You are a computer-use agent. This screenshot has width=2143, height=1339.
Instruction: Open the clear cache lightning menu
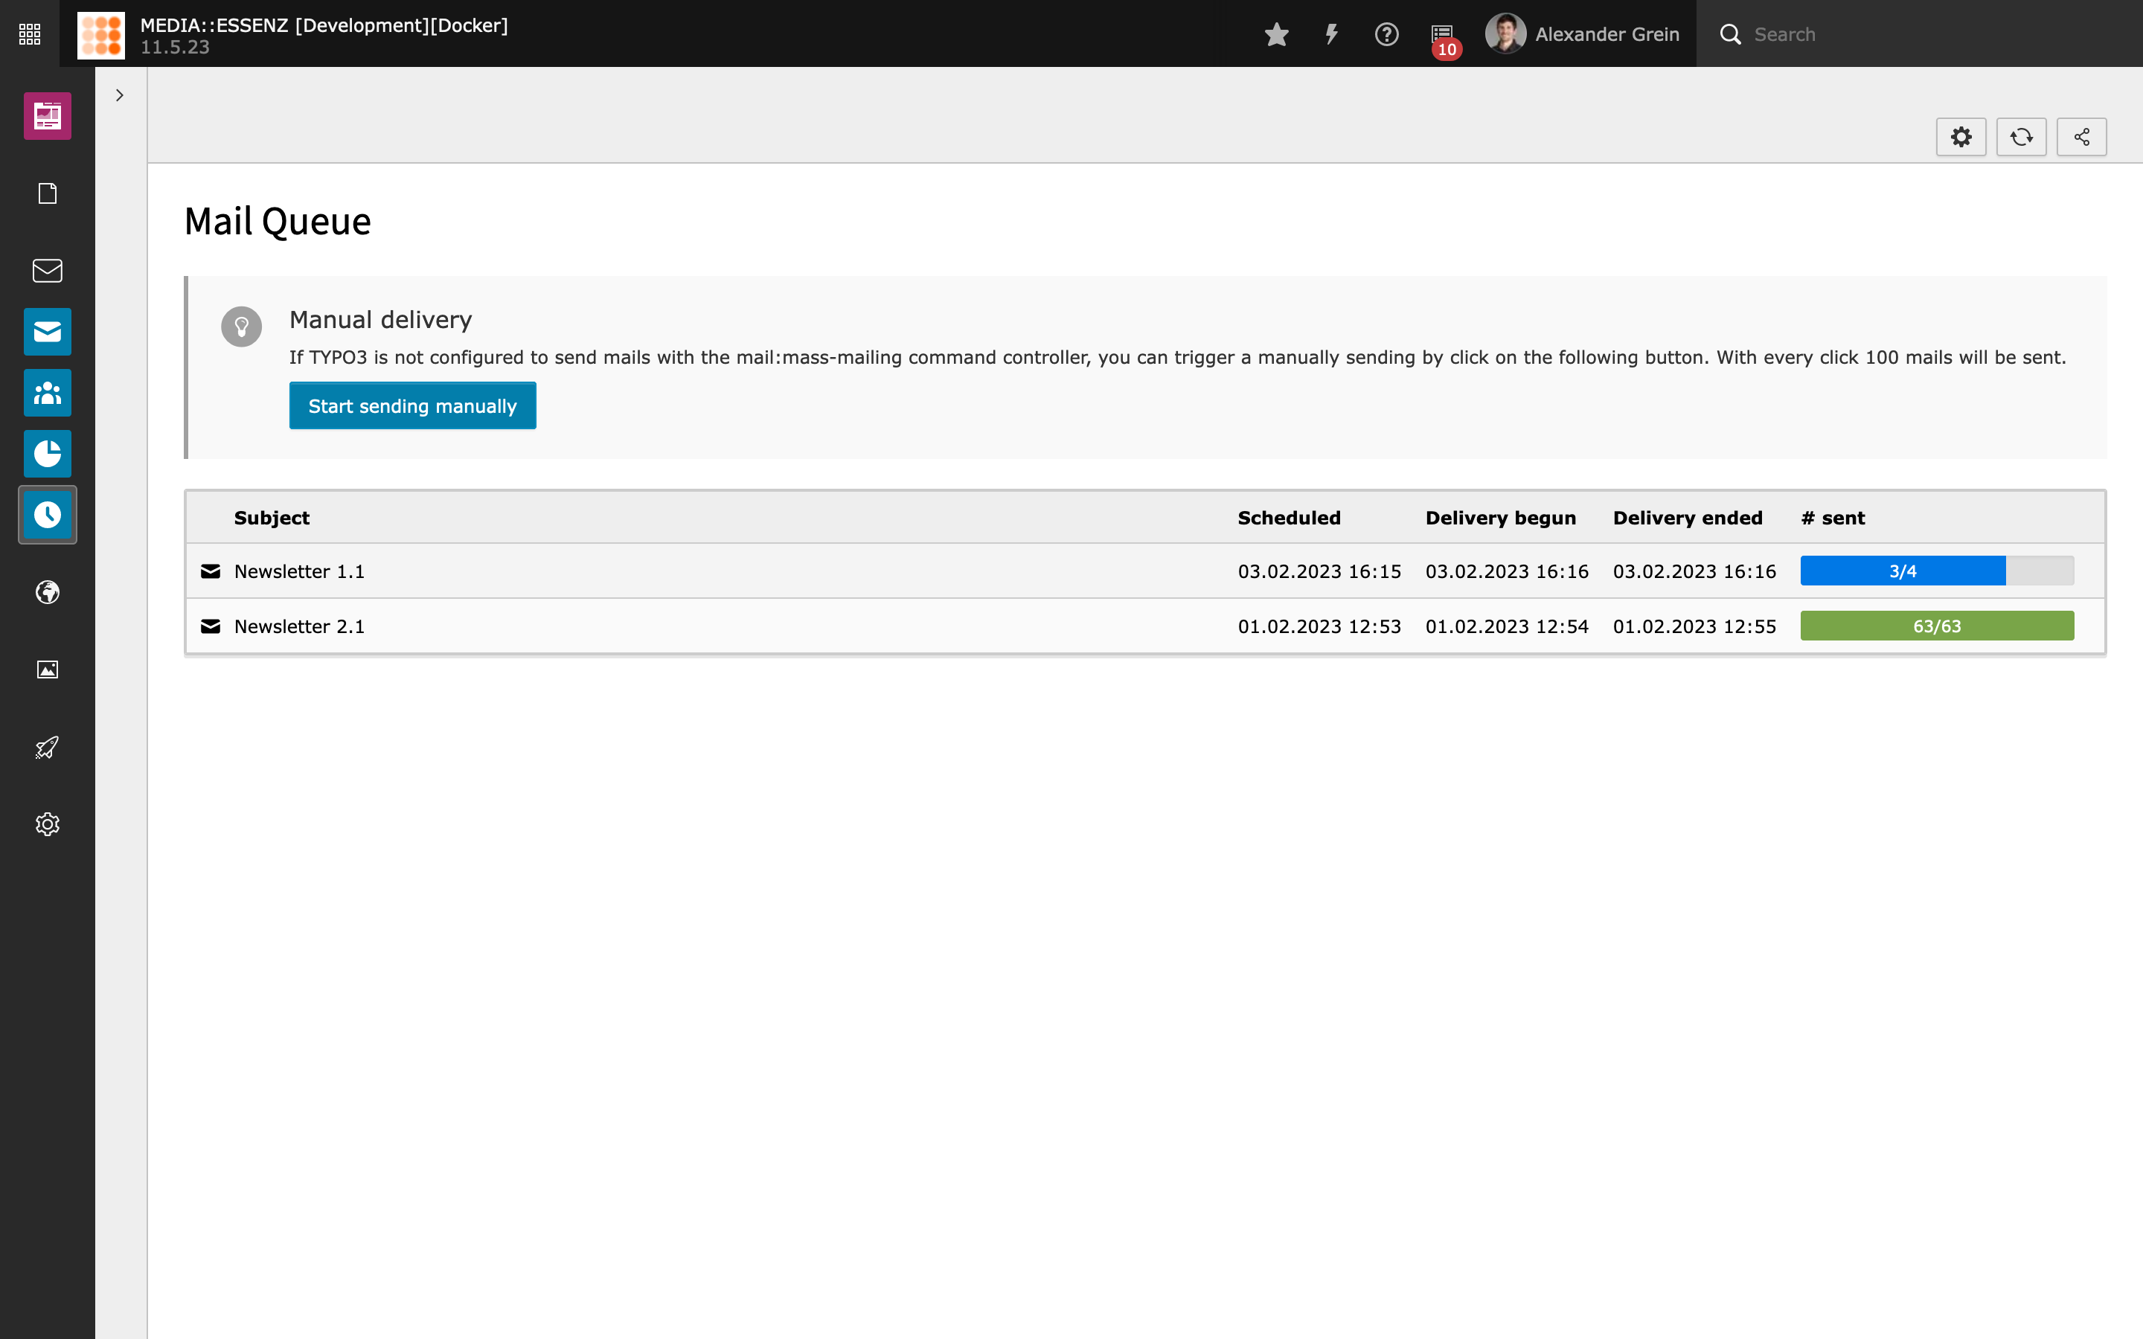tap(1331, 33)
